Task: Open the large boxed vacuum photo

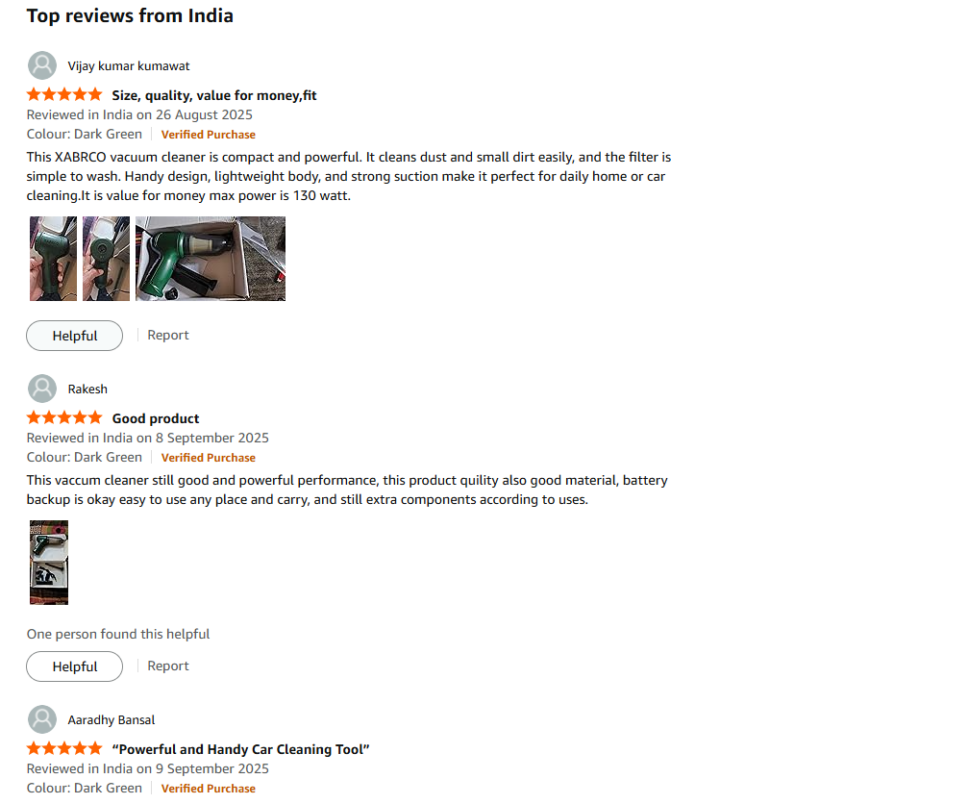Action: (211, 259)
